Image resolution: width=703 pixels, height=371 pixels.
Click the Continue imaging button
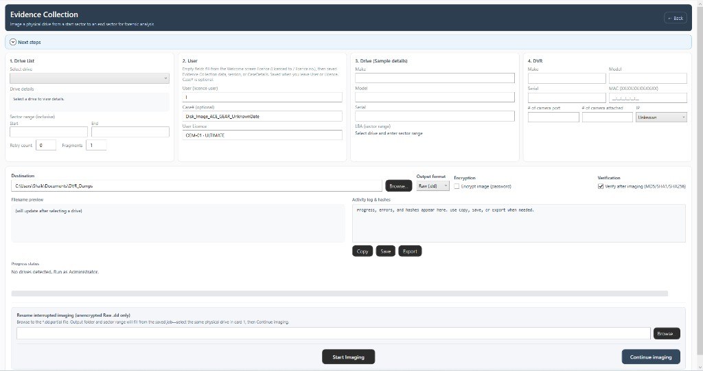point(651,357)
